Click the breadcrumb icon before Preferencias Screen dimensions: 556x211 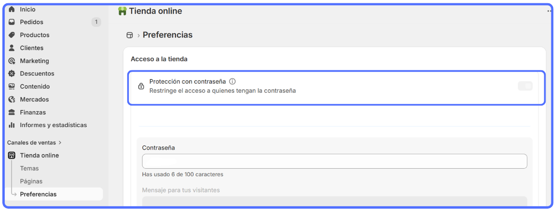click(130, 35)
